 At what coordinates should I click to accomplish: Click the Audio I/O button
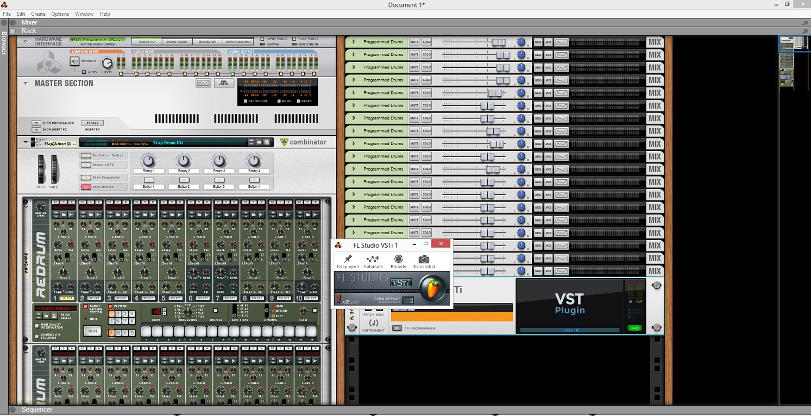[x=147, y=41]
